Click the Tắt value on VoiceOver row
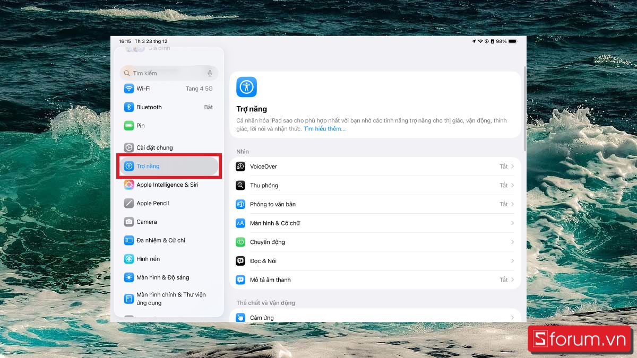The height and width of the screenshot is (358, 637). click(x=504, y=167)
